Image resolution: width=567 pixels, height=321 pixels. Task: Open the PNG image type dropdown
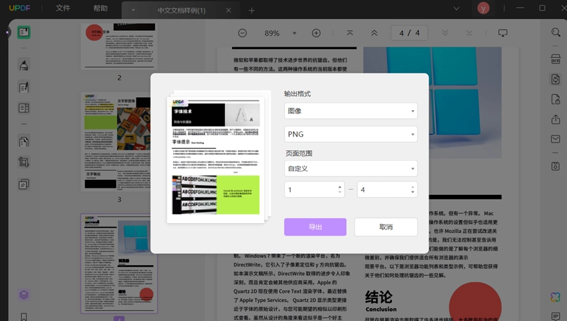coord(351,134)
